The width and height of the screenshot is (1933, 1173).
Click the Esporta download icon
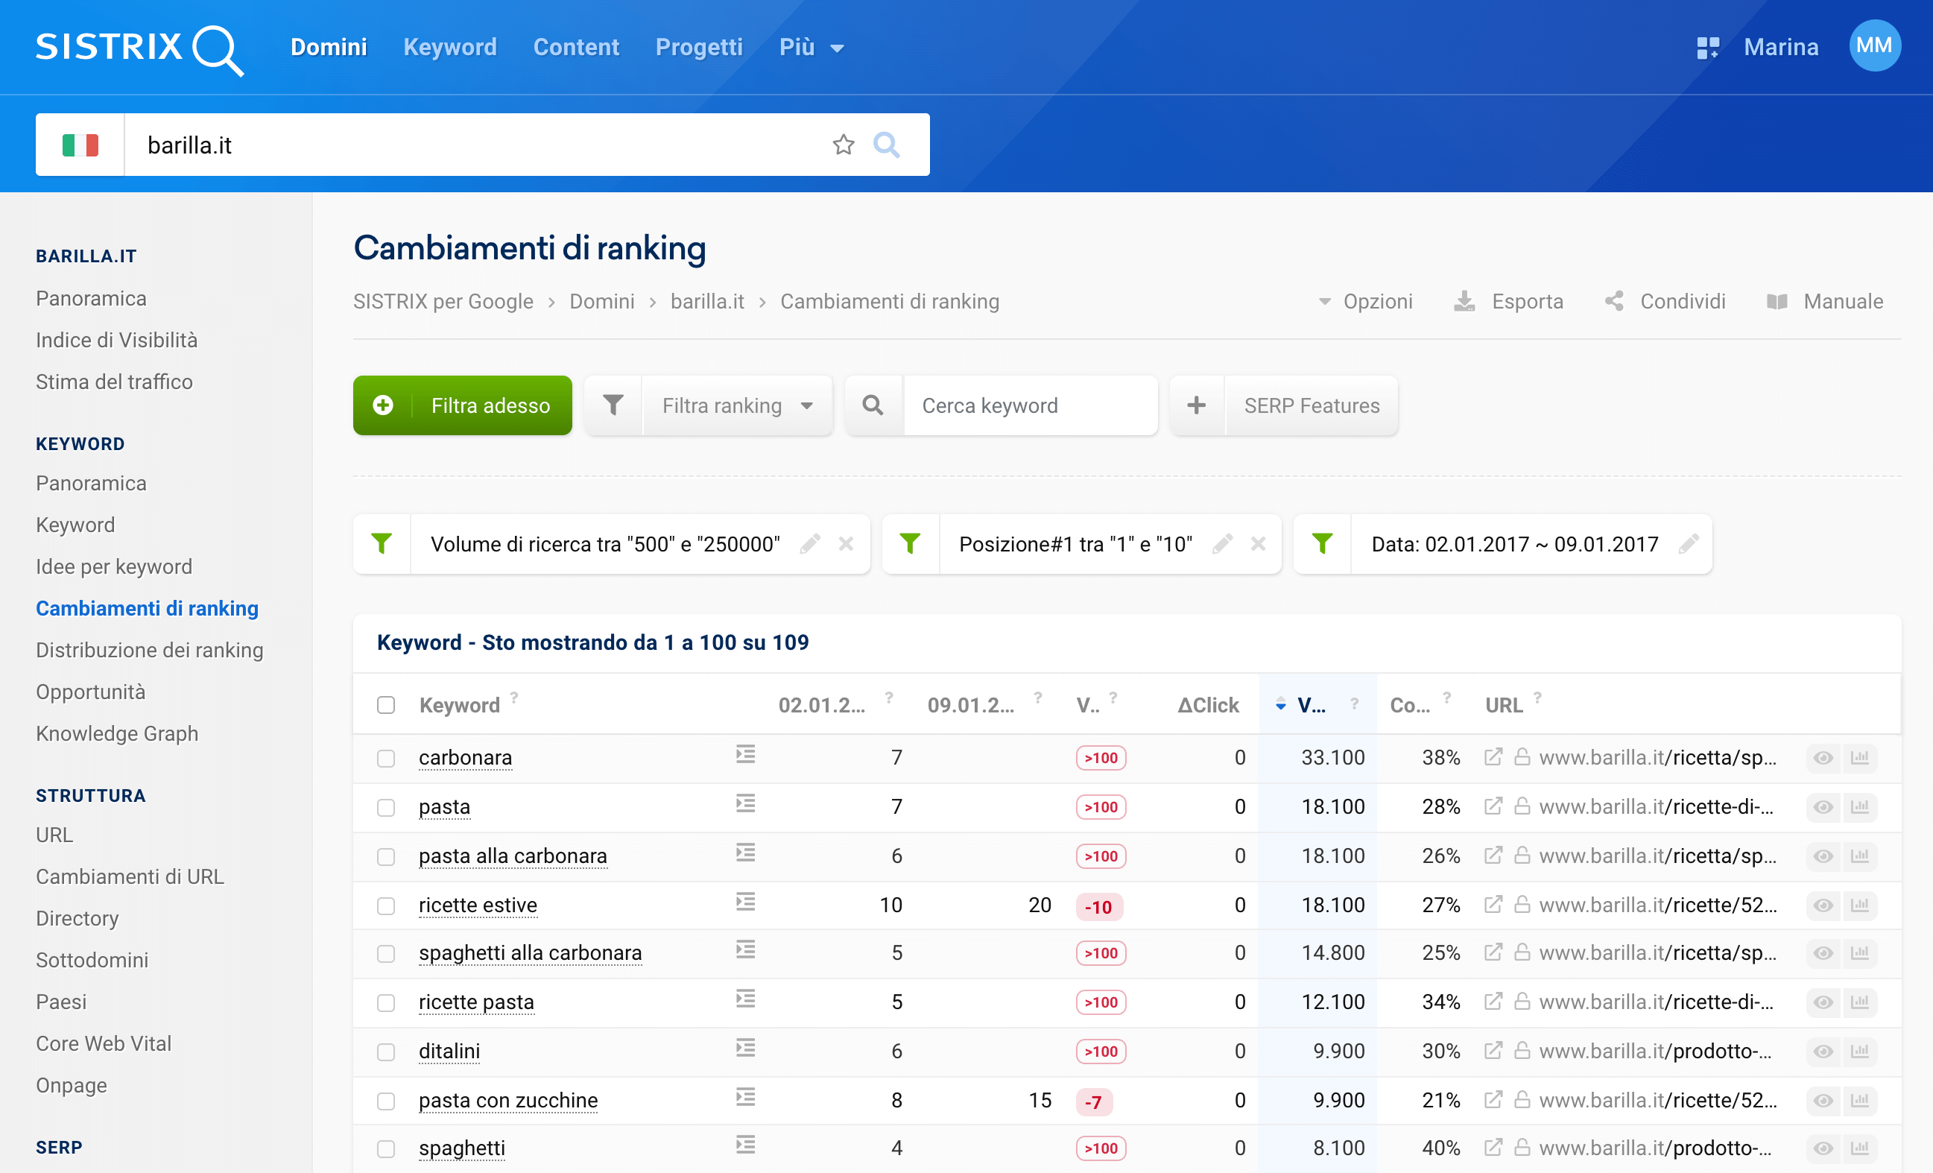point(1465,301)
